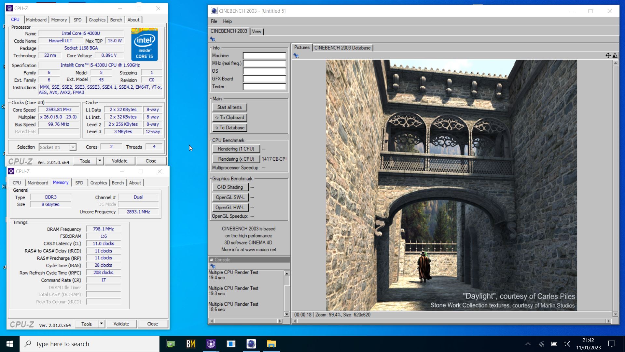Open Tools dropdown arrow in top CPU-Z
Viewport: 625px width, 352px height.
point(100,161)
